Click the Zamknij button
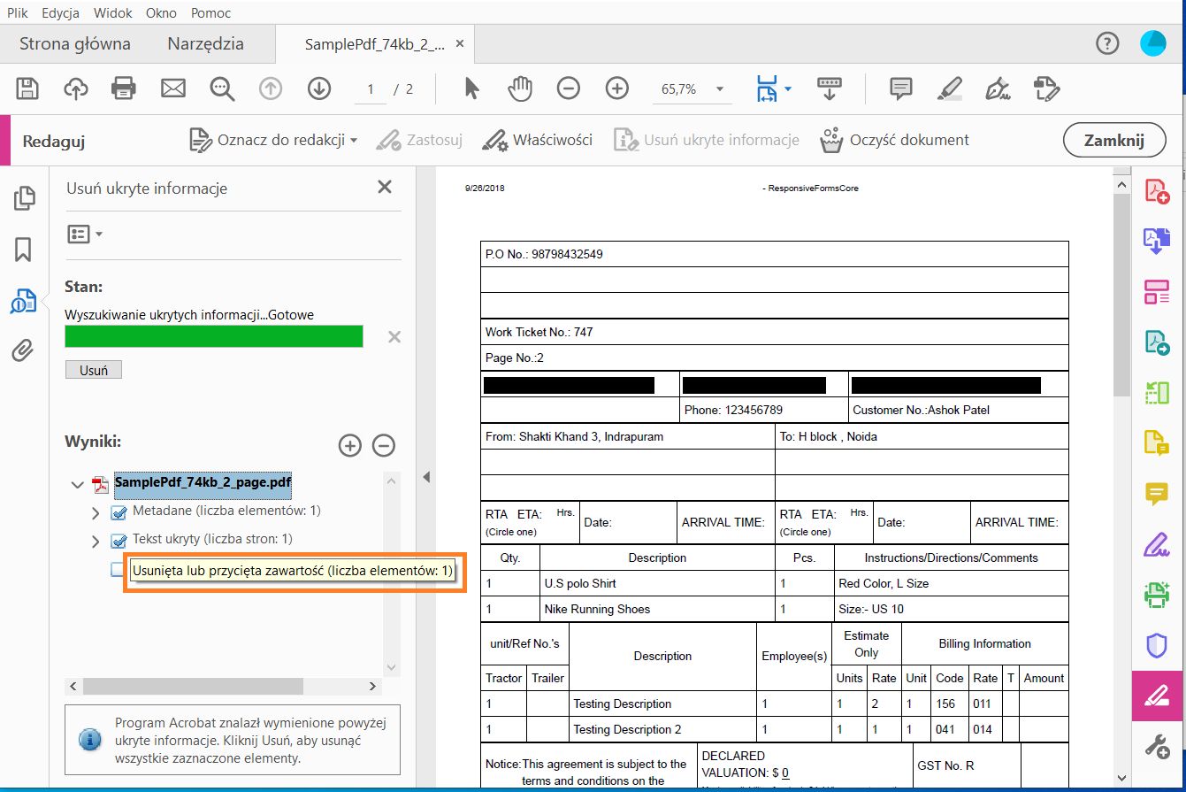 point(1114,140)
